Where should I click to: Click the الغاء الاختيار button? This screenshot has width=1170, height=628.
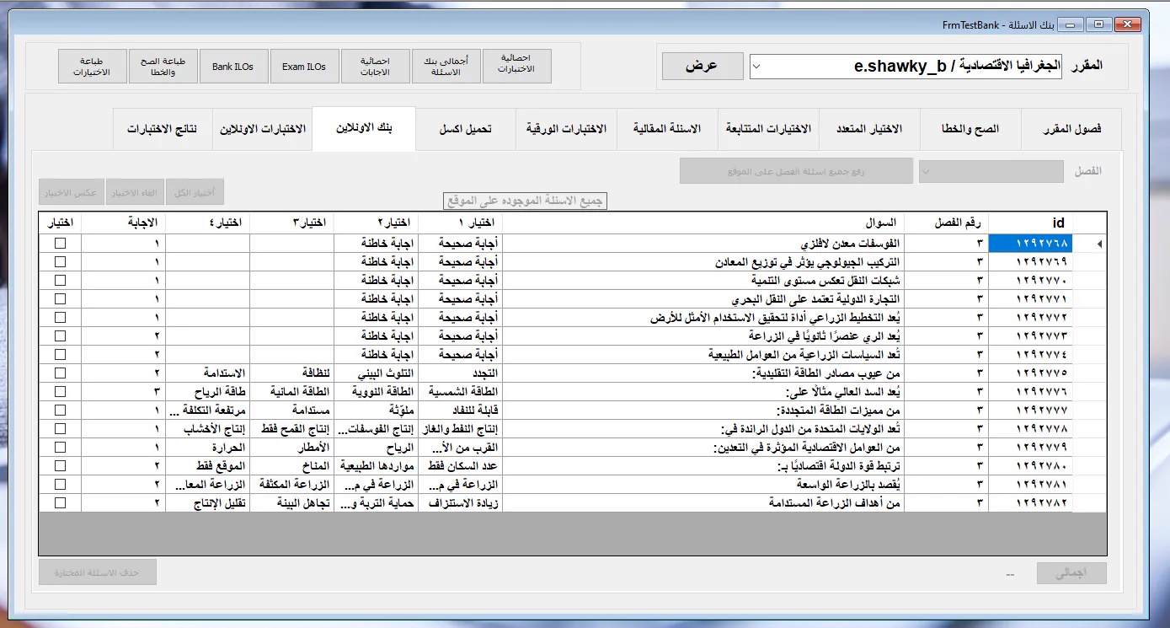(x=133, y=192)
